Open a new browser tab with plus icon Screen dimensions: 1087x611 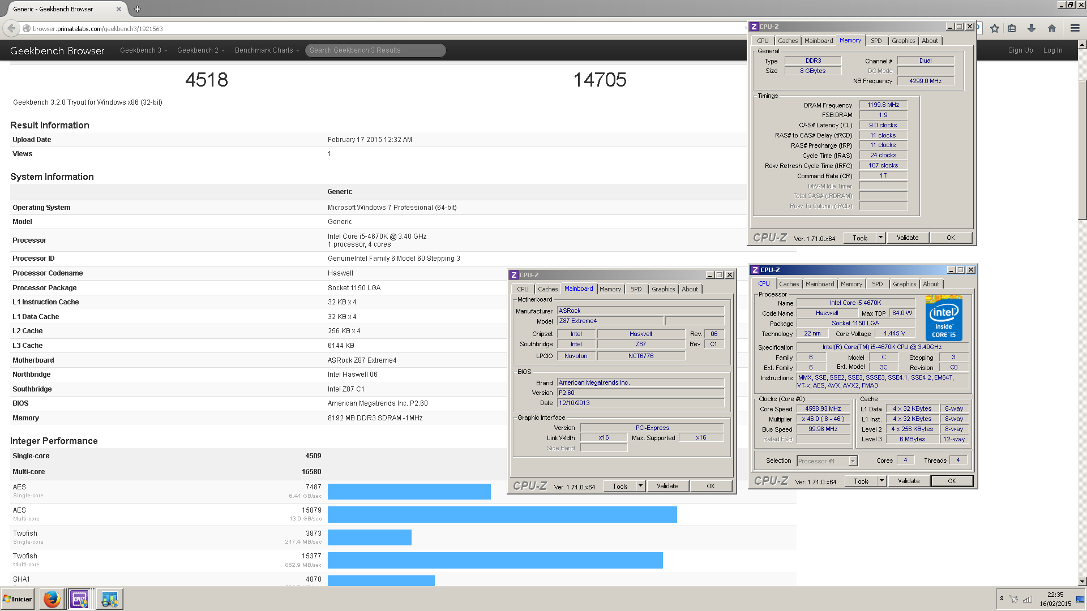[138, 9]
